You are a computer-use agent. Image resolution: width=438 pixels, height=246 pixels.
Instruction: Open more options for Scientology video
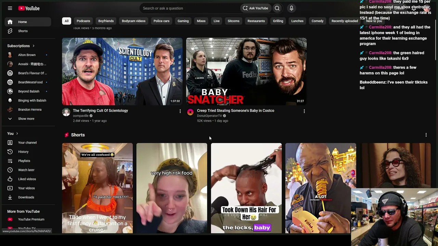point(180,111)
